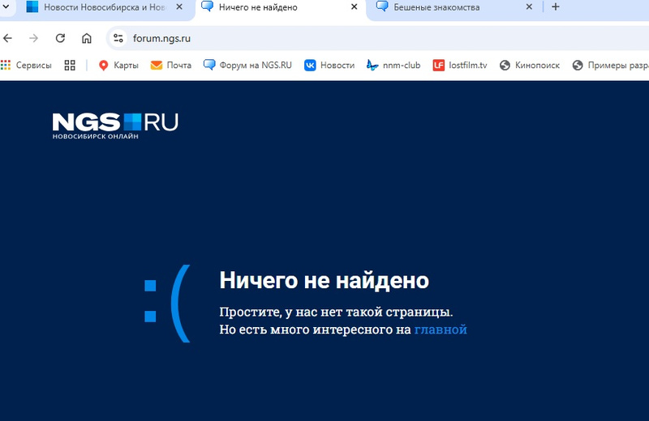Open the Сервисы apps shortcut
The width and height of the screenshot is (649, 421).
(27, 66)
